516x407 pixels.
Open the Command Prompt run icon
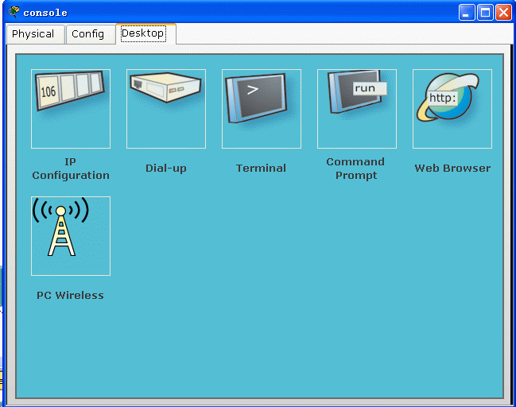click(x=357, y=109)
